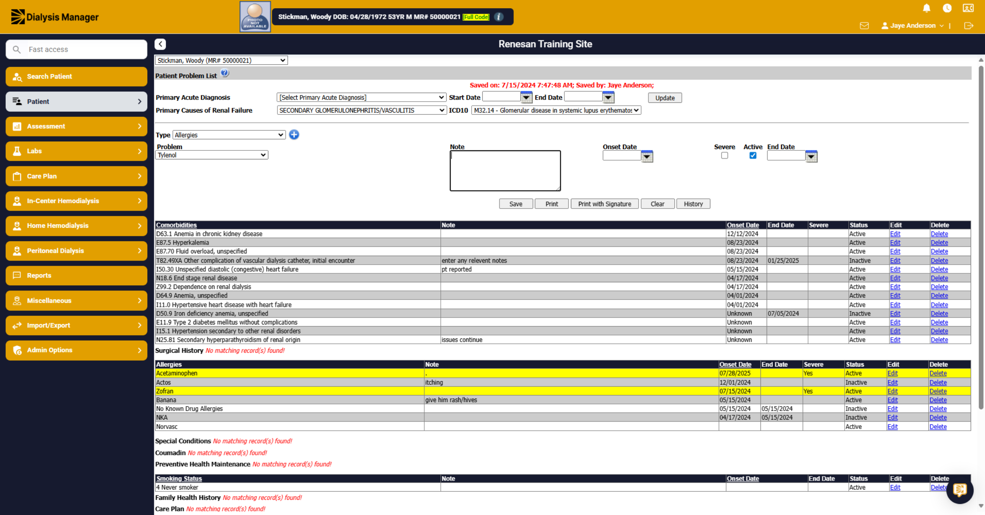Click Print with Signature button
The height and width of the screenshot is (515, 985).
(x=605, y=204)
